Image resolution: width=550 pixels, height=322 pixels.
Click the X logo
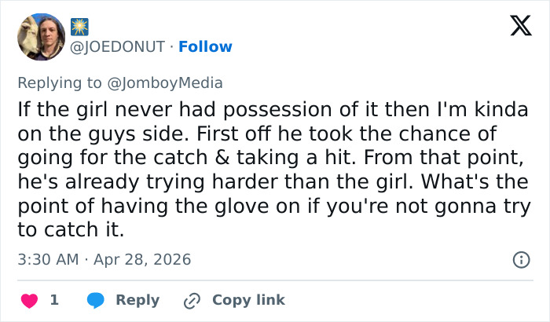click(x=515, y=27)
